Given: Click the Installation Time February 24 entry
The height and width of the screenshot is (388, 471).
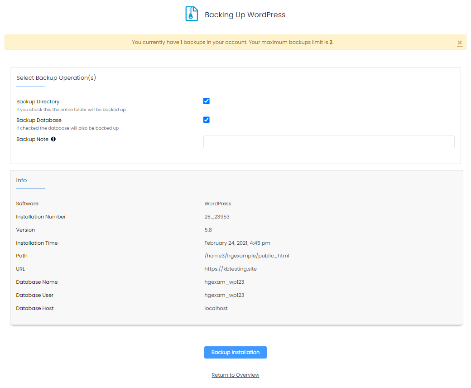Looking at the screenshot, I should point(237,242).
